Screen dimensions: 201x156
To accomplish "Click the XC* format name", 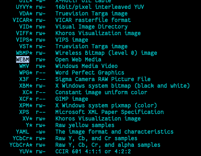I will coord(28,92).
